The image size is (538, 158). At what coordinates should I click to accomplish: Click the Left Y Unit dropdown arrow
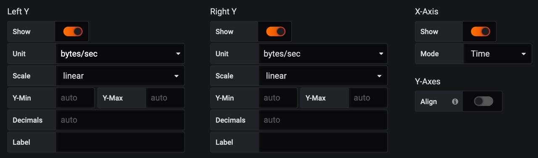[x=178, y=54]
